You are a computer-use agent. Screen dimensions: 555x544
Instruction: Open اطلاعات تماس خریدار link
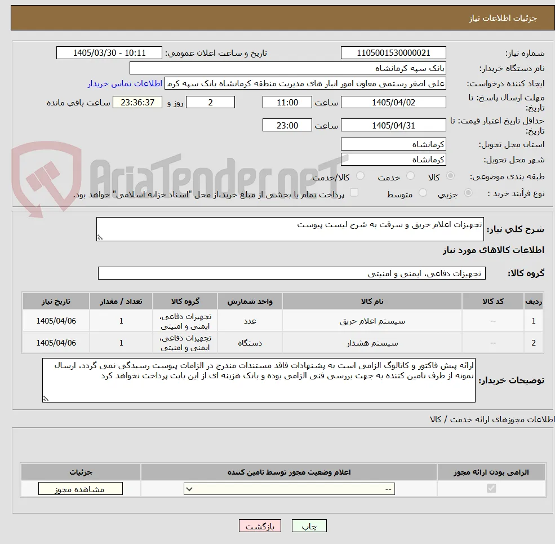[125, 83]
